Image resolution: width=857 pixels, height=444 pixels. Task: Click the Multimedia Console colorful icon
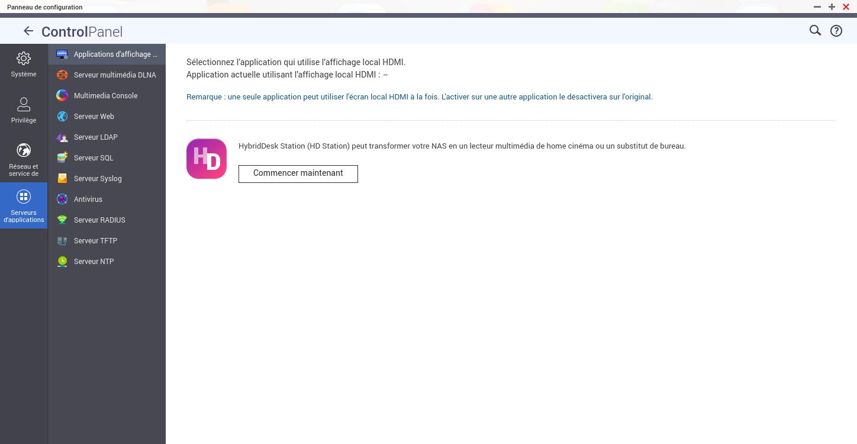(62, 96)
